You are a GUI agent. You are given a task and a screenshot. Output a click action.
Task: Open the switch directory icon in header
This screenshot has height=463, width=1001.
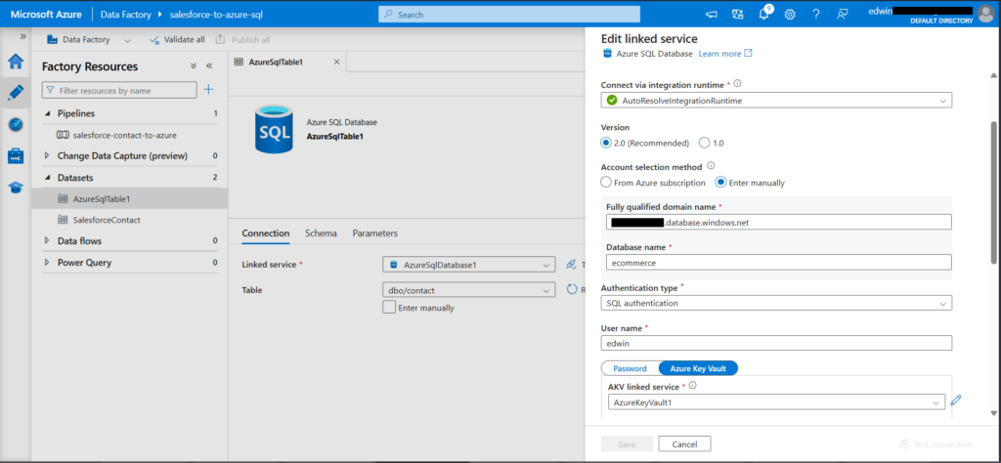pos(737,14)
